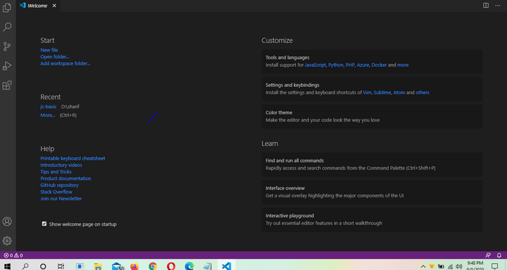Launch Microsoft Edge from taskbar
This screenshot has height=270, width=507.
[189, 266]
